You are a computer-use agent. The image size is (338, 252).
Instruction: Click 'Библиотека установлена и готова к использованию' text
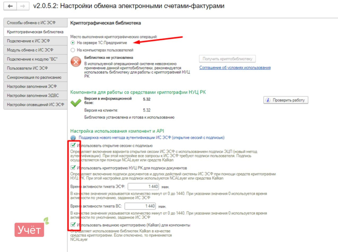pos(129,117)
